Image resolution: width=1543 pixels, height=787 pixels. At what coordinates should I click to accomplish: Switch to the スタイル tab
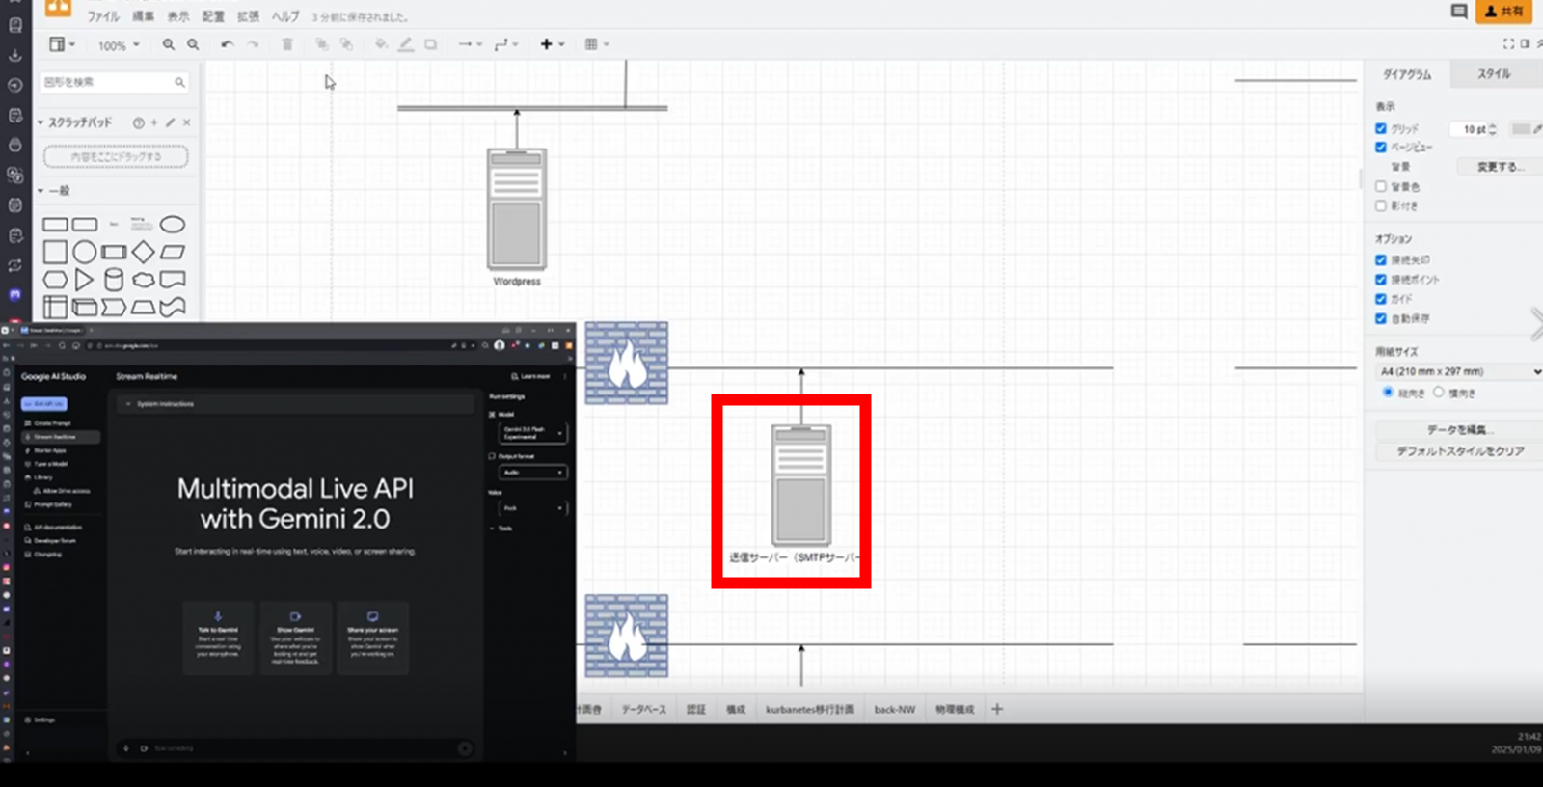(x=1494, y=74)
